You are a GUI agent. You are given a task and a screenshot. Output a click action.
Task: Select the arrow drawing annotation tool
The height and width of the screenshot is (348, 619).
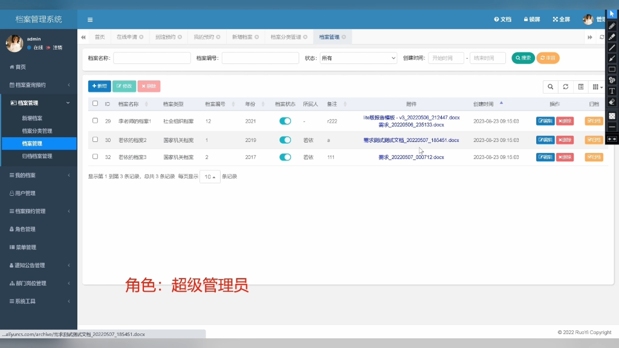[612, 59]
